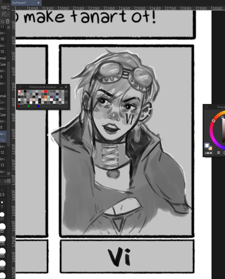This screenshot has width=225, height=279.
Task: Pick the peach swatch in color history
Action: click(x=46, y=100)
